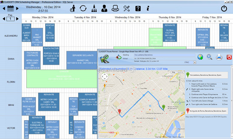Select the ALEXANDRU employee row header
The height and width of the screenshot is (139, 233).
pos(11,36)
